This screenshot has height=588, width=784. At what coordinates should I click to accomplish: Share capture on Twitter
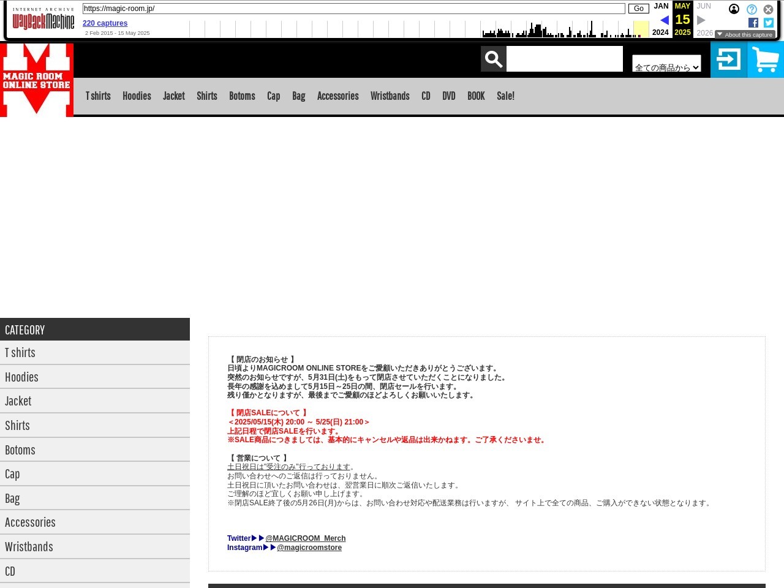pyautogui.click(x=769, y=23)
